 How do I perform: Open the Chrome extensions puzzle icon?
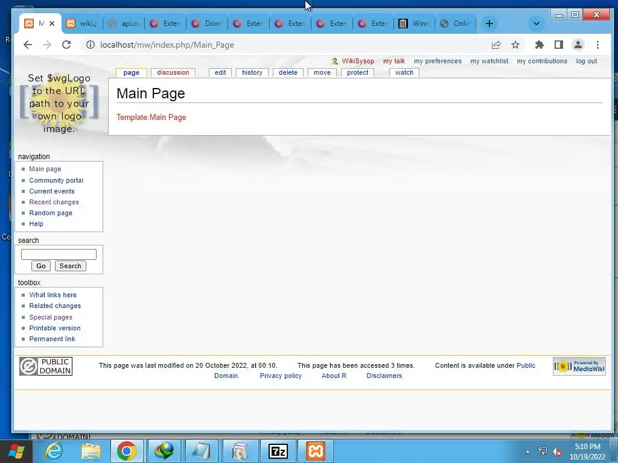(539, 45)
